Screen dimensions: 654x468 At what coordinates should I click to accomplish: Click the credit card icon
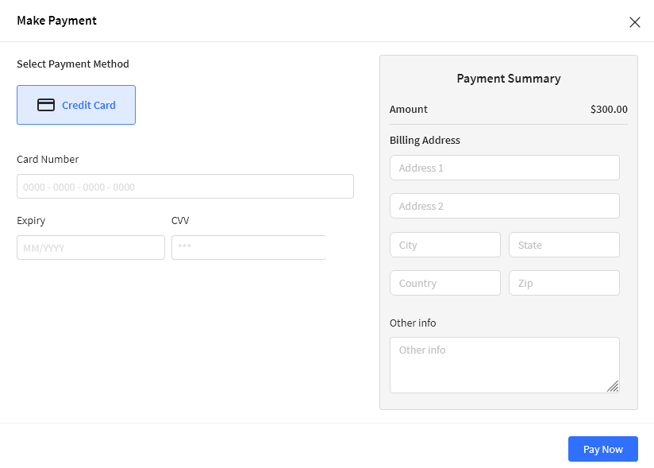click(x=46, y=105)
